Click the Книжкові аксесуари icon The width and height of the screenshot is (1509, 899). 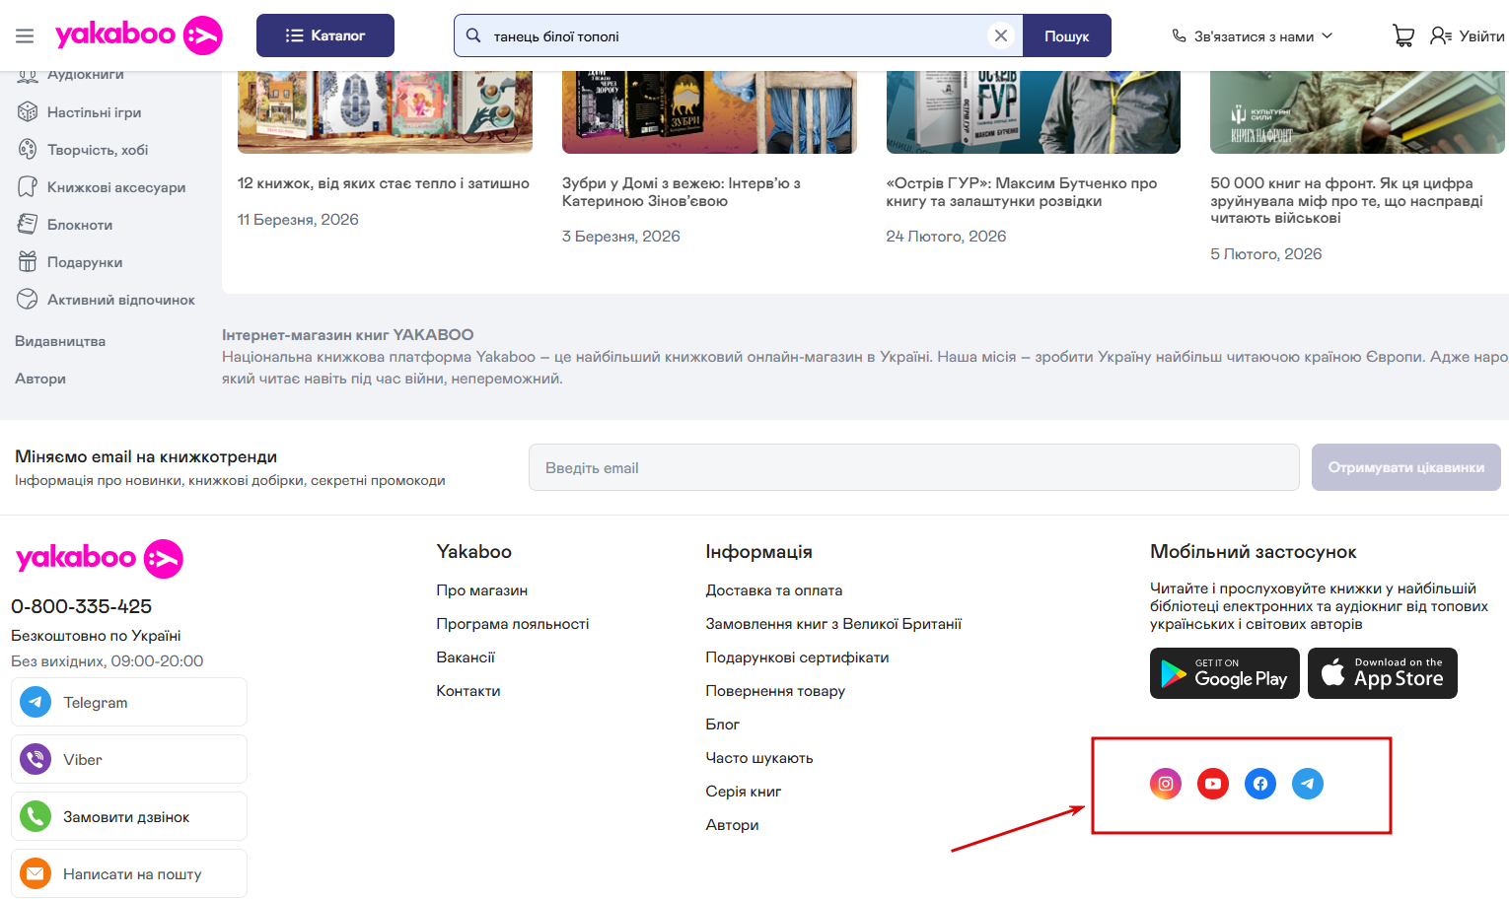tap(28, 187)
